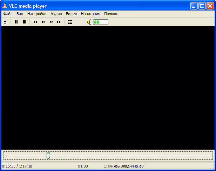This screenshot has width=216, height=171.
Task: Close the VLC media player window
Action: 210,6
